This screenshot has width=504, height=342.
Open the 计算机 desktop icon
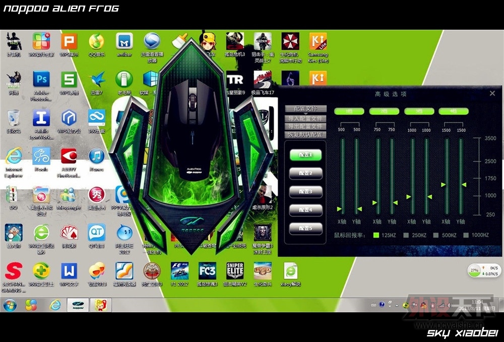(14, 44)
